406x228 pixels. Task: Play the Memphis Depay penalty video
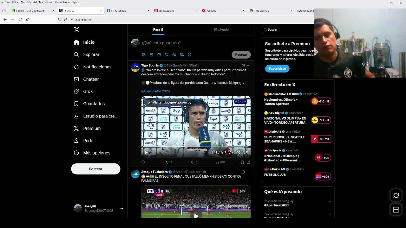196,216
